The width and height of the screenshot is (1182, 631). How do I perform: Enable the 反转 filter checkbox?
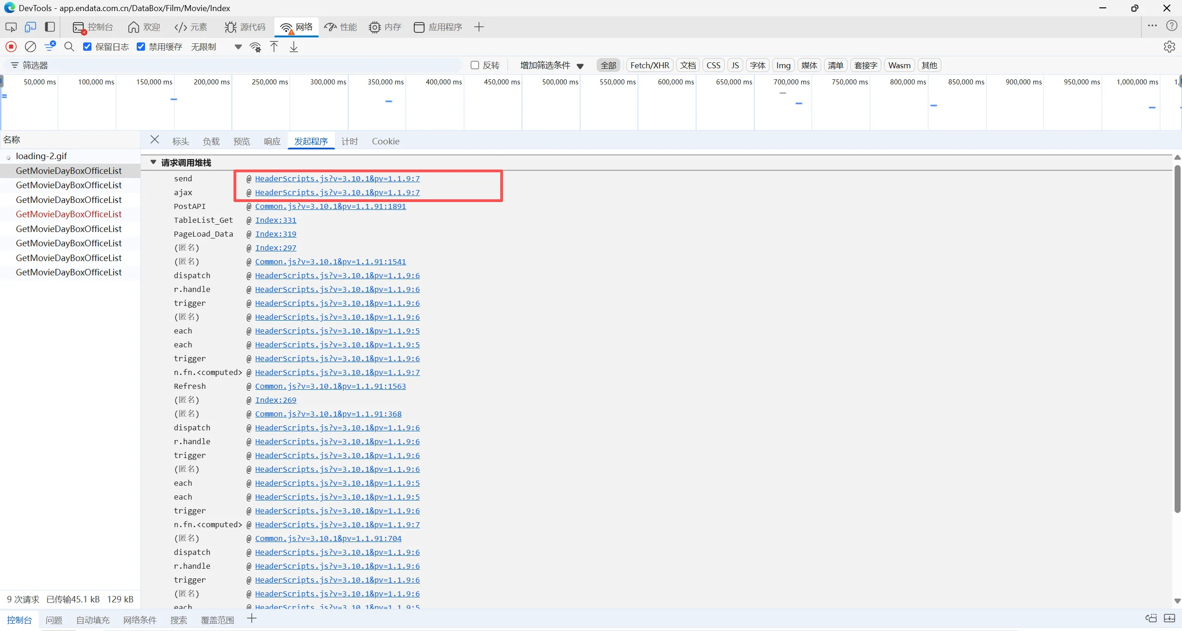(474, 65)
